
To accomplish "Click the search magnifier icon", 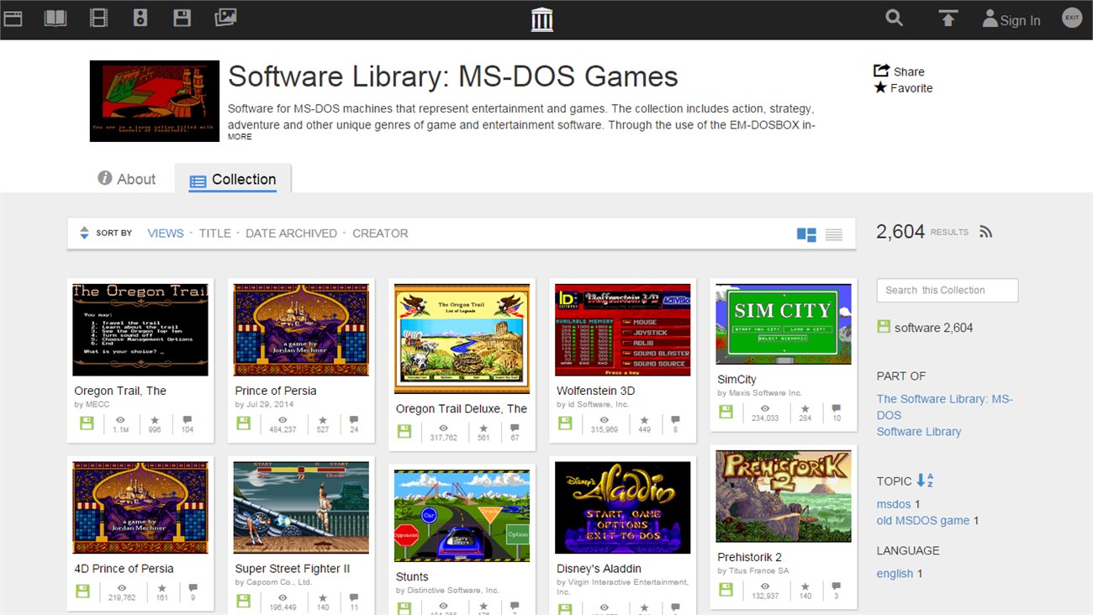I will [x=894, y=18].
